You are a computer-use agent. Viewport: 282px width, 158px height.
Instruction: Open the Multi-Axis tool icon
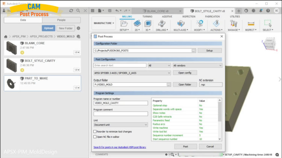click(x=181, y=24)
